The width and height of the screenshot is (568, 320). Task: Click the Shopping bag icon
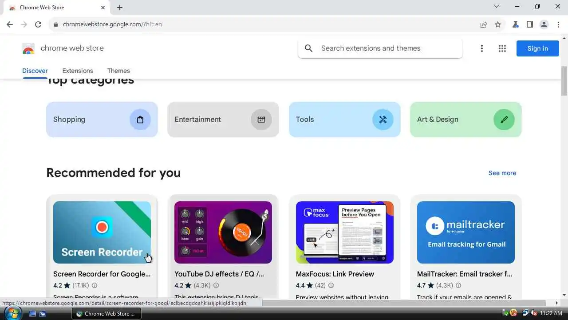(140, 120)
